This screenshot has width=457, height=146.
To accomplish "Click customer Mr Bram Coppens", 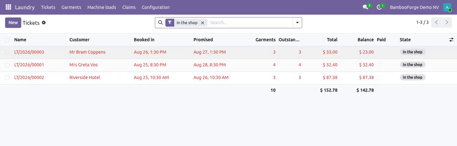I will (x=87, y=52).
